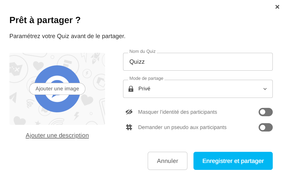Click the Mode de partage field label

point(146,78)
